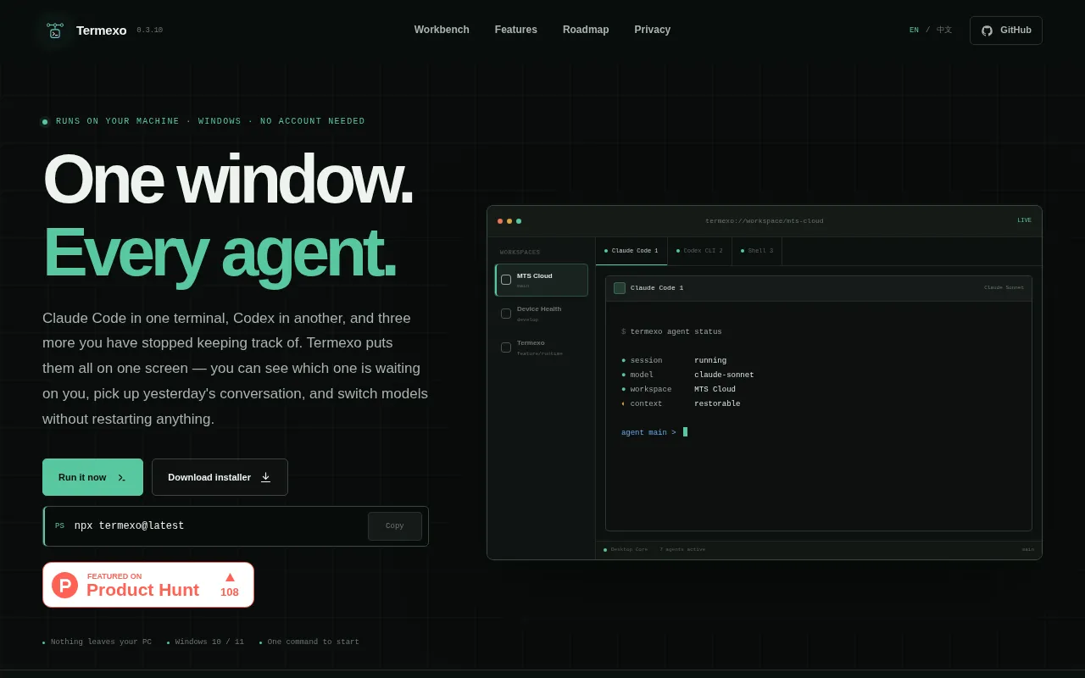Click the version number 0.3.10
Image resolution: width=1085 pixels, height=678 pixels.
(x=150, y=31)
